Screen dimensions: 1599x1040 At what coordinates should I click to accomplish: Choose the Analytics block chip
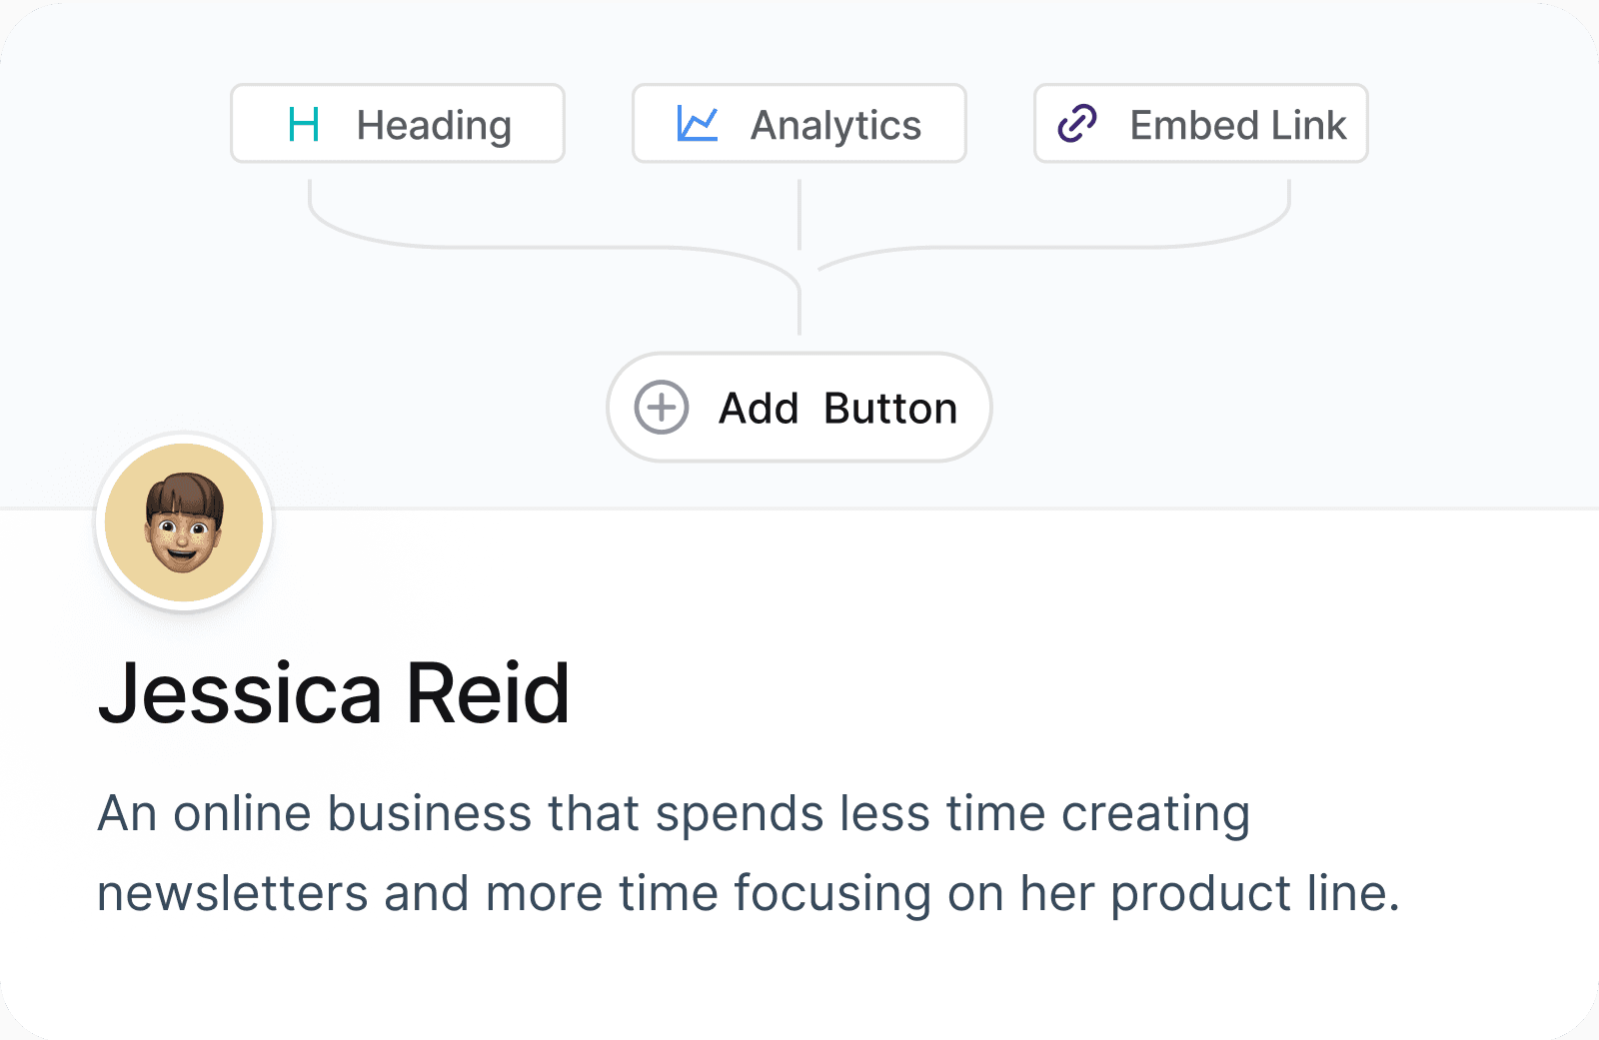coord(799,124)
